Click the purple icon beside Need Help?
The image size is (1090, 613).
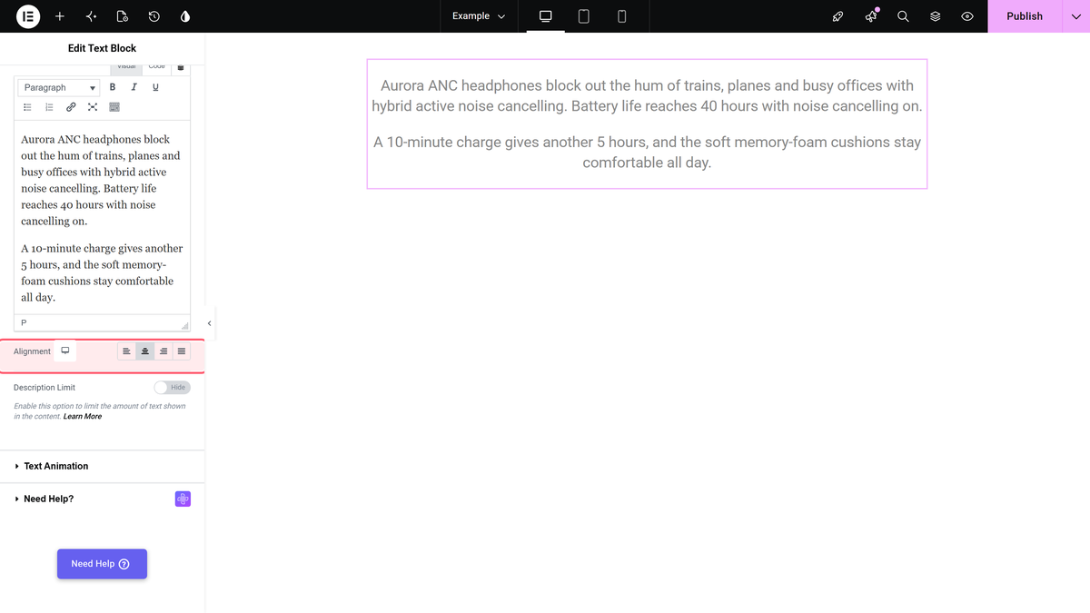[x=183, y=499]
